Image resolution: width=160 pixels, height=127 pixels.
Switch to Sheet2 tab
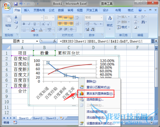37,118
